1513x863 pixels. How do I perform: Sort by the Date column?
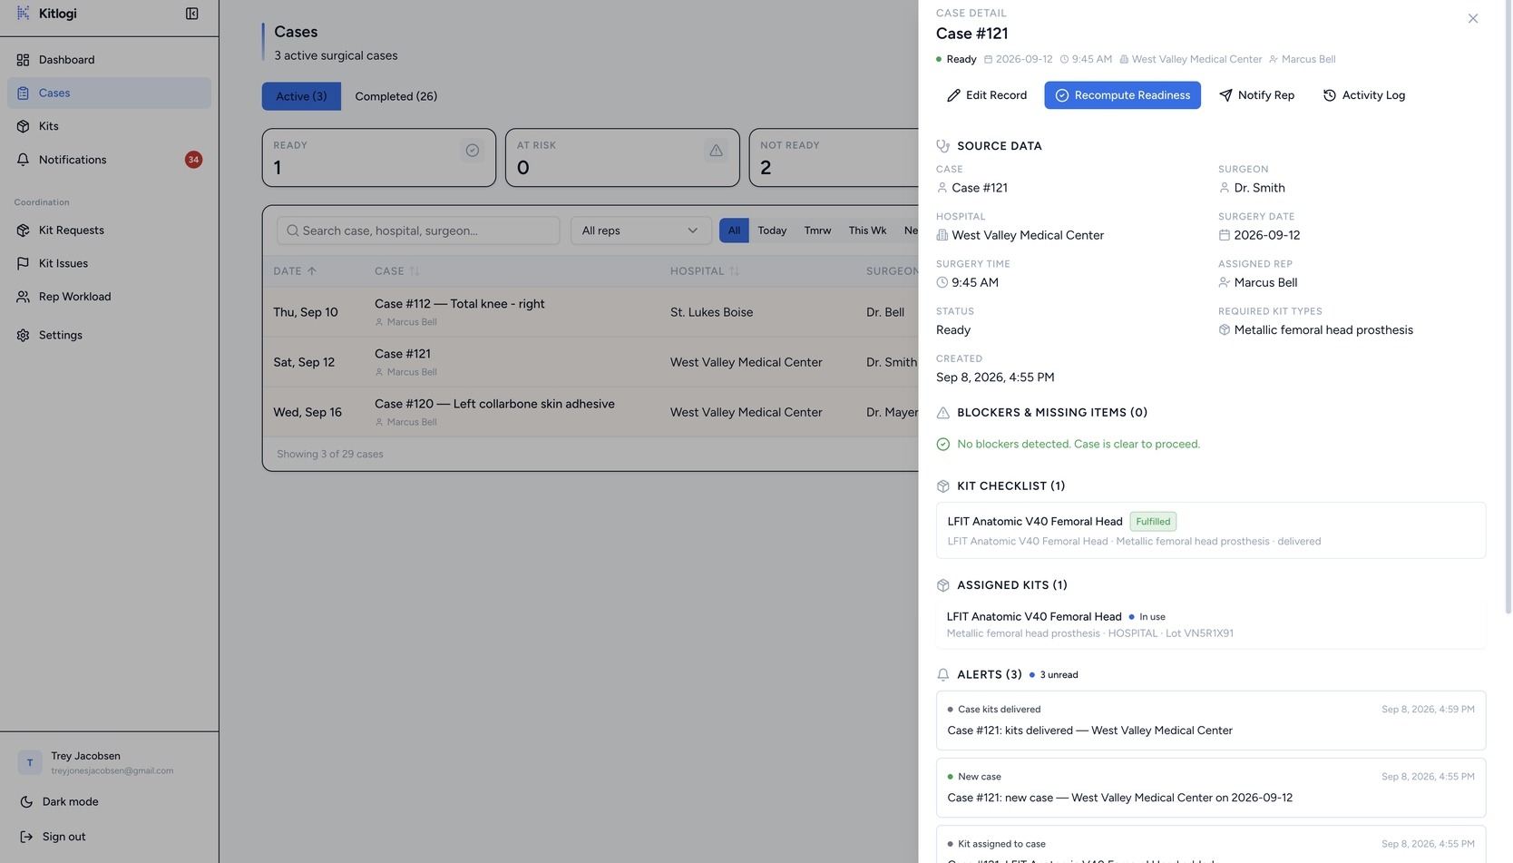(x=295, y=271)
